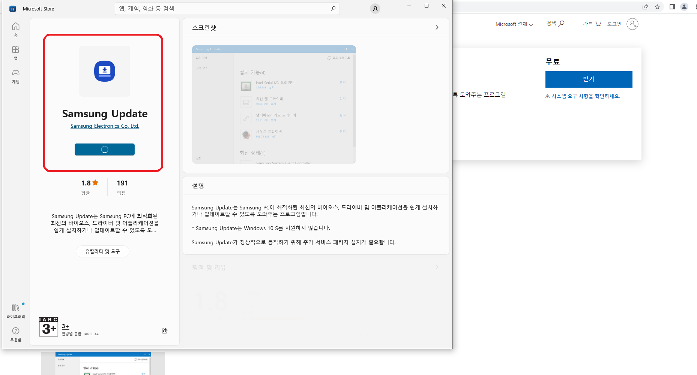Viewport: 697px width, 375px height.
Task: Expand the Screenshots section chevron
Action: click(437, 27)
